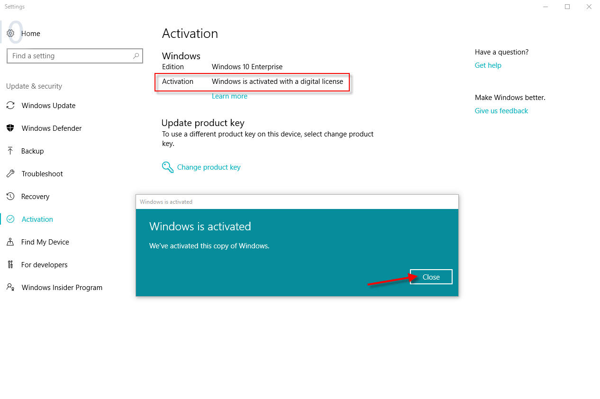Viewport: 600px width, 399px height.
Task: Click the key icon beside Change product key
Action: click(x=168, y=167)
